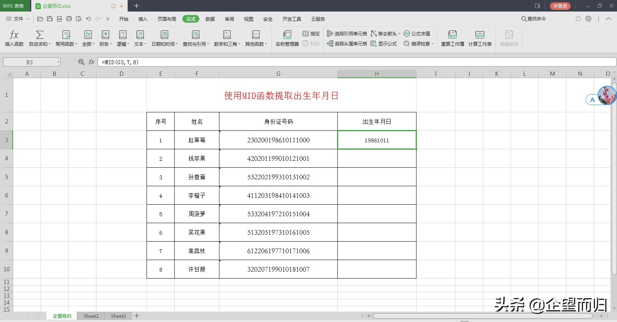Click Evaluate Formula (公式求值)
Image resolution: width=617 pixels, height=322 pixels.
click(x=417, y=34)
